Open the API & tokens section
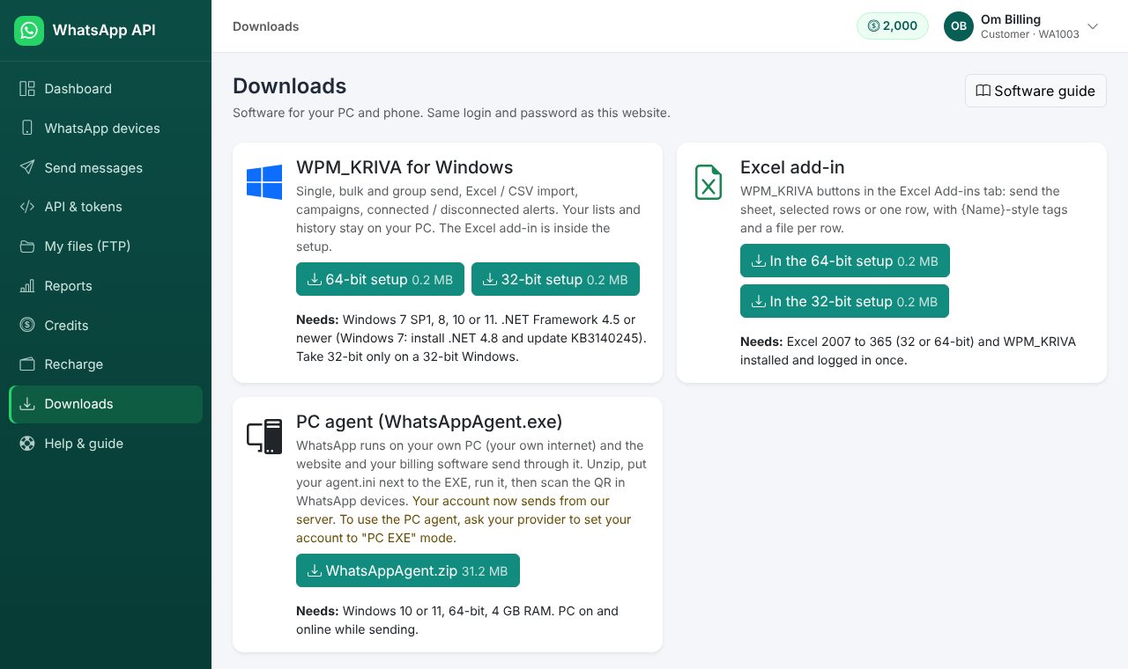 (106, 207)
